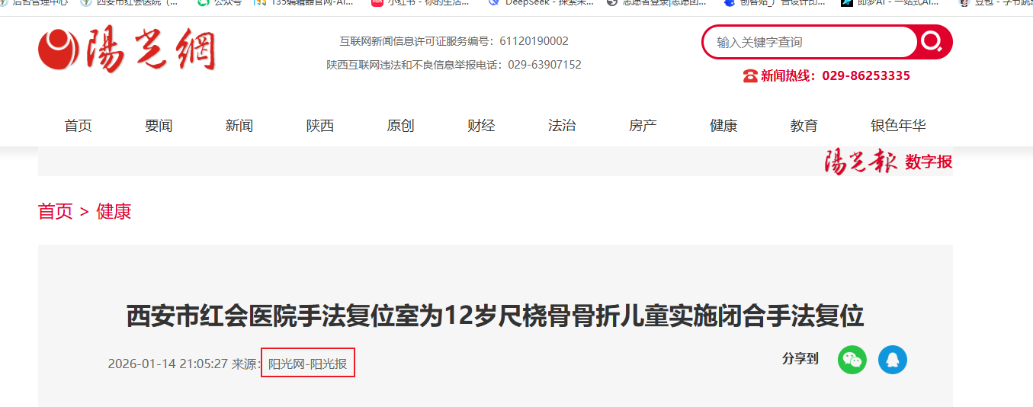Open the 财经 section in navigation

[x=481, y=126]
